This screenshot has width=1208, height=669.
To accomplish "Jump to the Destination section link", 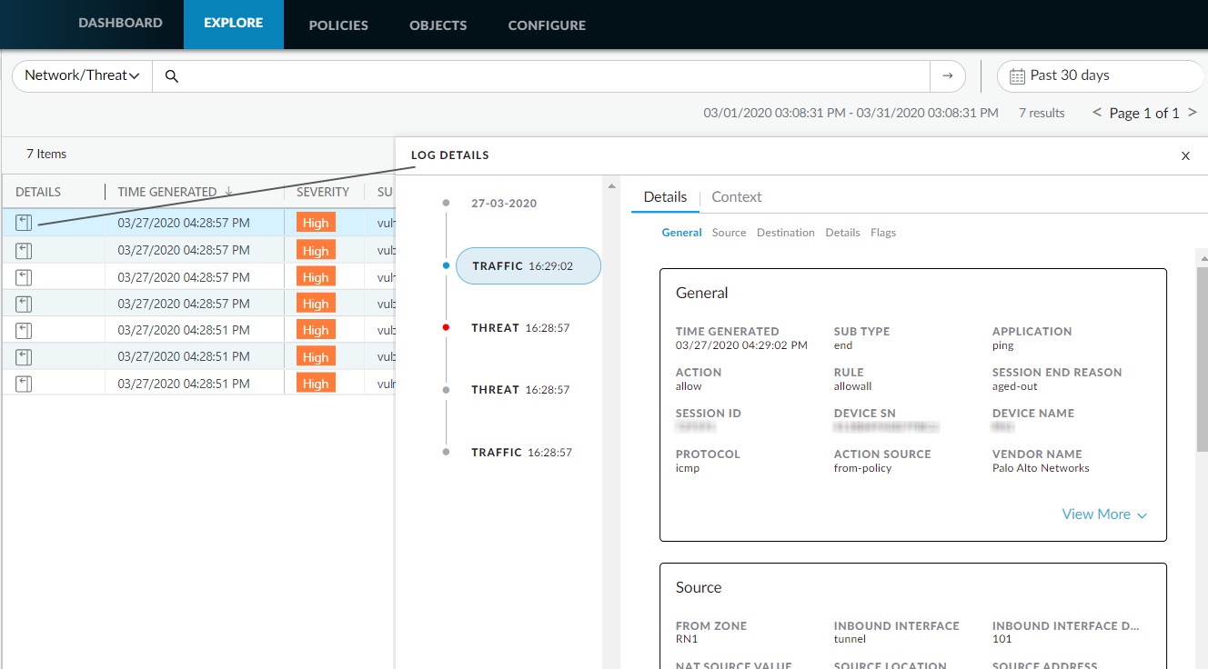I will [x=785, y=233].
